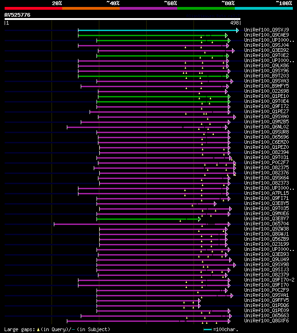Viewport: 297px width, 333px height.
Task: Select the UniRef100_B9T203 label
Action: coord(266,76)
